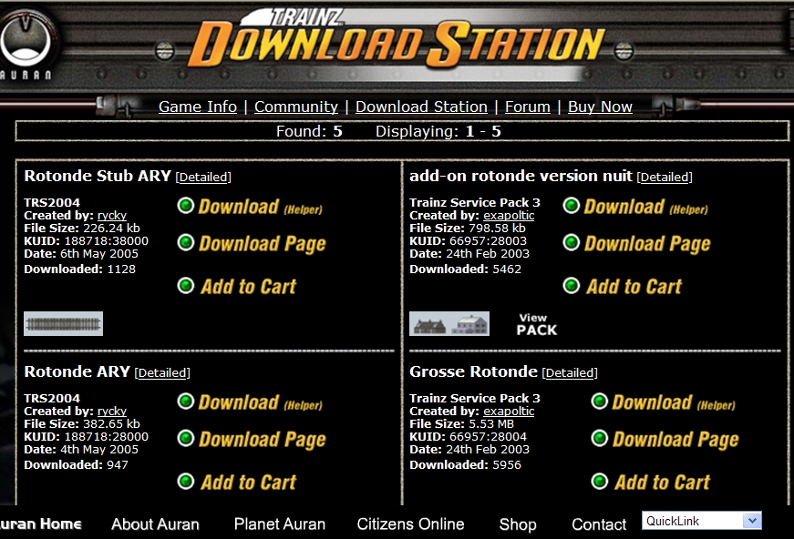Screen dimensions: 794x539
Task: Click the Rotonde Stub ARY title
Action: pos(98,176)
